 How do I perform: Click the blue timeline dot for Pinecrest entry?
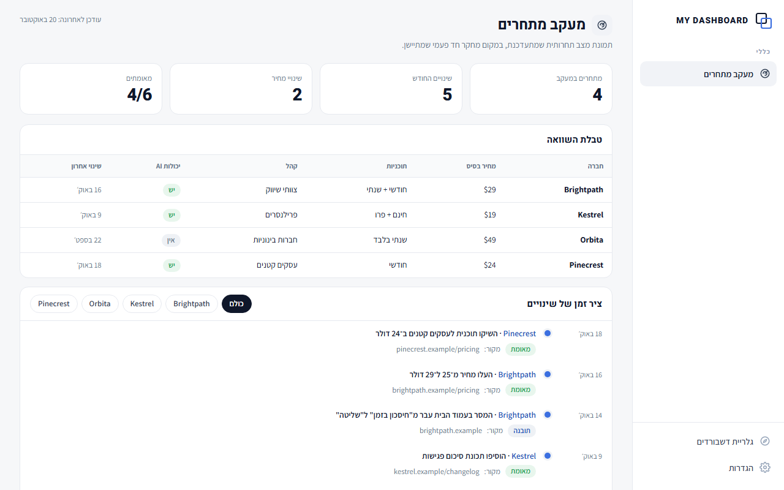click(548, 333)
